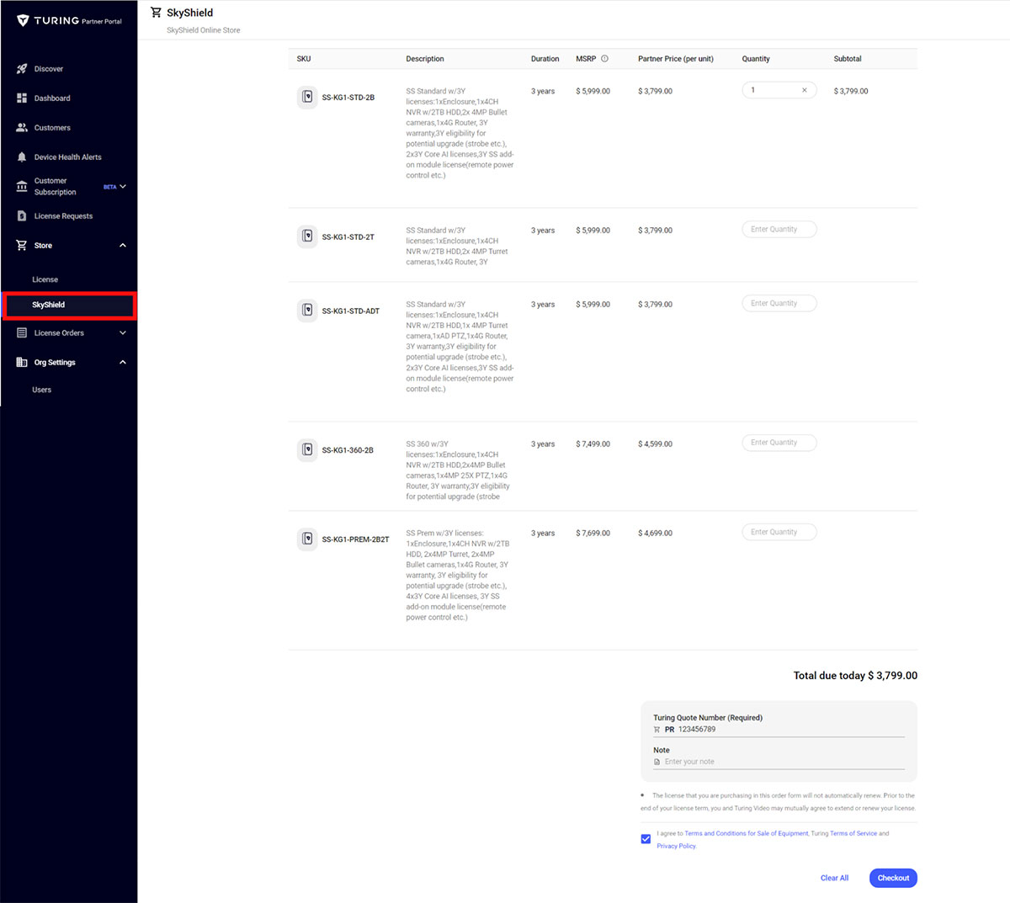The width and height of the screenshot is (1010, 903).
Task: Click the Subtotal column header
Action: 848,59
